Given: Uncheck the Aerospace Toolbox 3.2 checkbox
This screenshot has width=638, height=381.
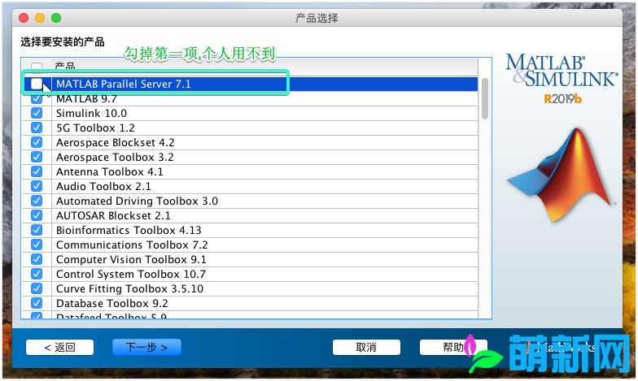Looking at the screenshot, I should 37,157.
